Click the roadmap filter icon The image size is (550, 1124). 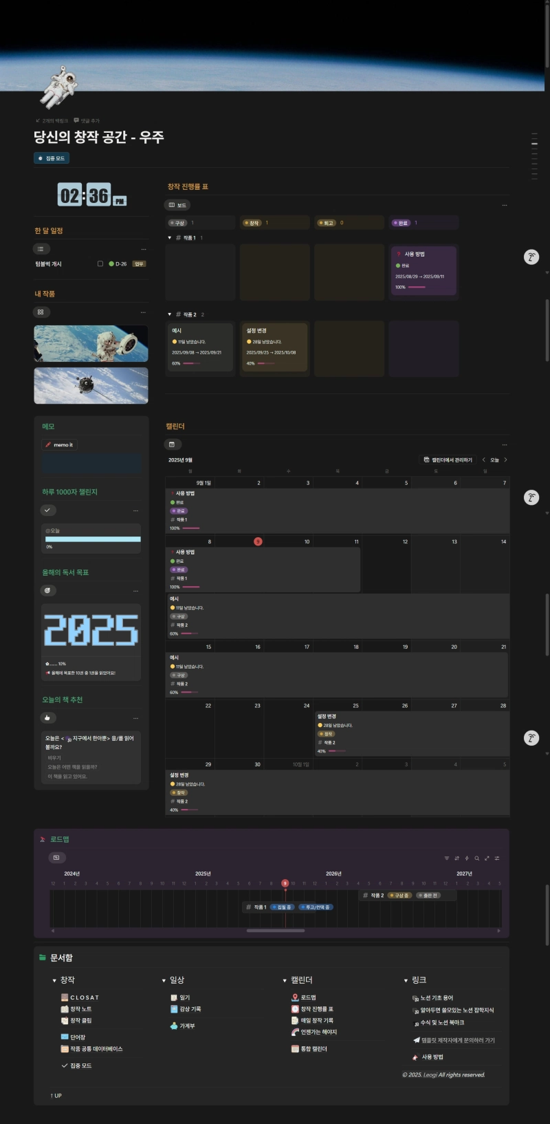coord(446,858)
